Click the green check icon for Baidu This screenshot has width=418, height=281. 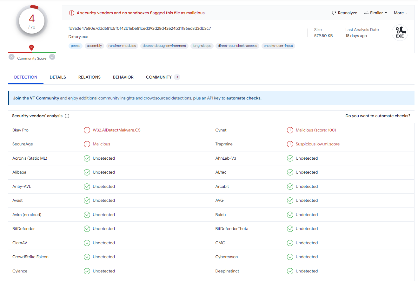click(290, 215)
